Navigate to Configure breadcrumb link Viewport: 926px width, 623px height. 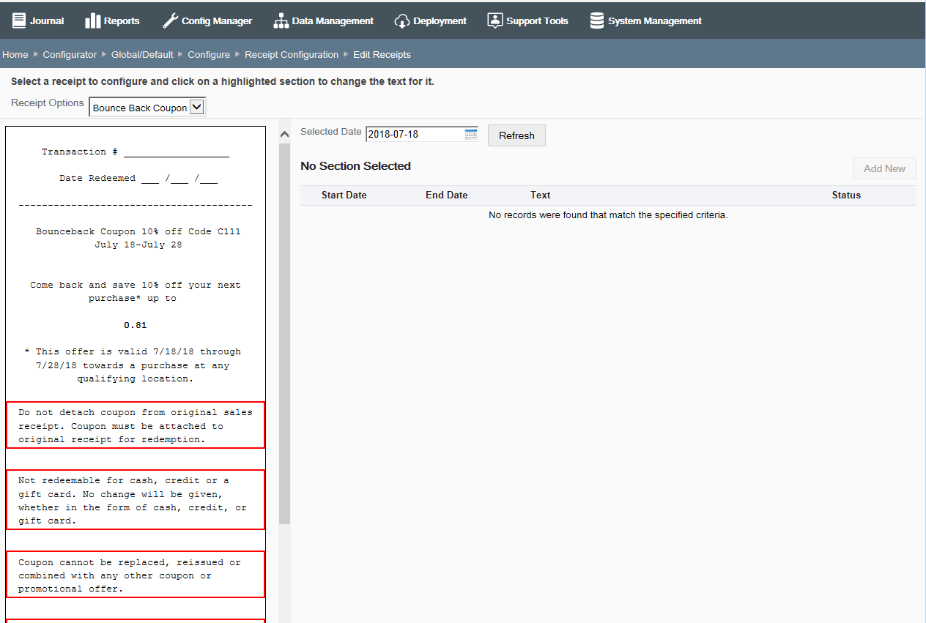coord(209,55)
